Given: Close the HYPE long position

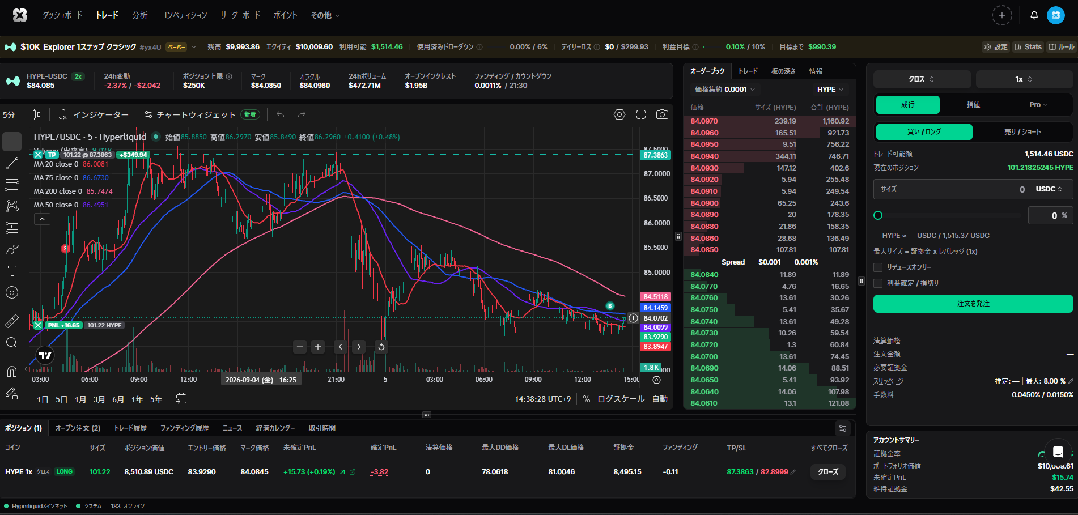Looking at the screenshot, I should point(828,472).
